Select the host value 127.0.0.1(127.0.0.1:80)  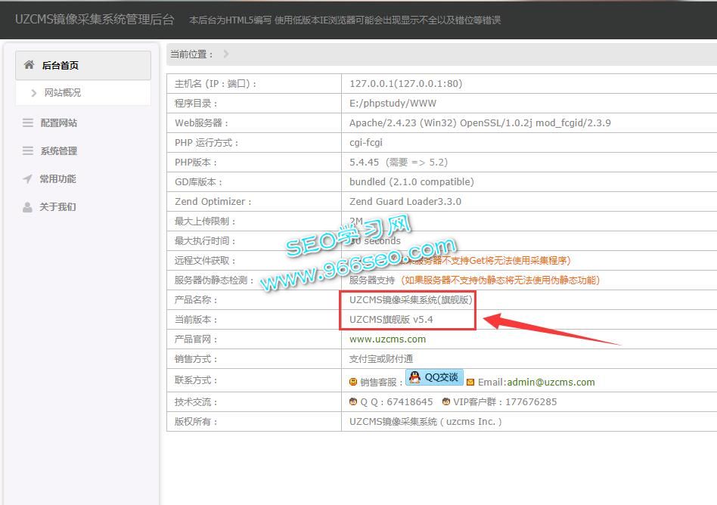[406, 84]
